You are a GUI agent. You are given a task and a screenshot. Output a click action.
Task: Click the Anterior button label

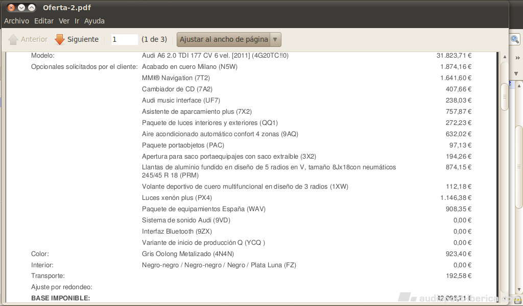coord(34,39)
